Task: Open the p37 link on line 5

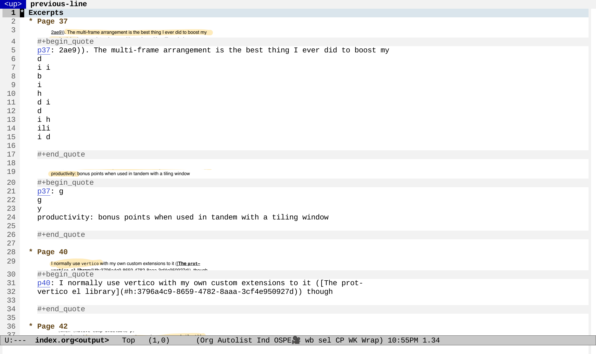Action: [43, 50]
